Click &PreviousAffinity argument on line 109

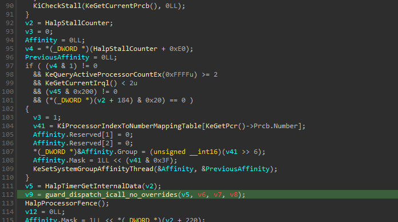point(235,169)
